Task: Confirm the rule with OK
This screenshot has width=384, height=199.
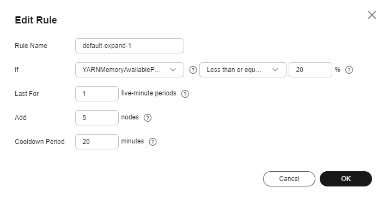Action: coord(346,179)
